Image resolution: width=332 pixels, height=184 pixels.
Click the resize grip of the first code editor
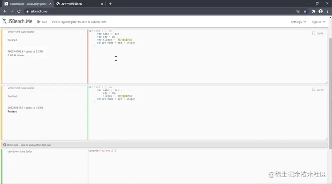326,82
